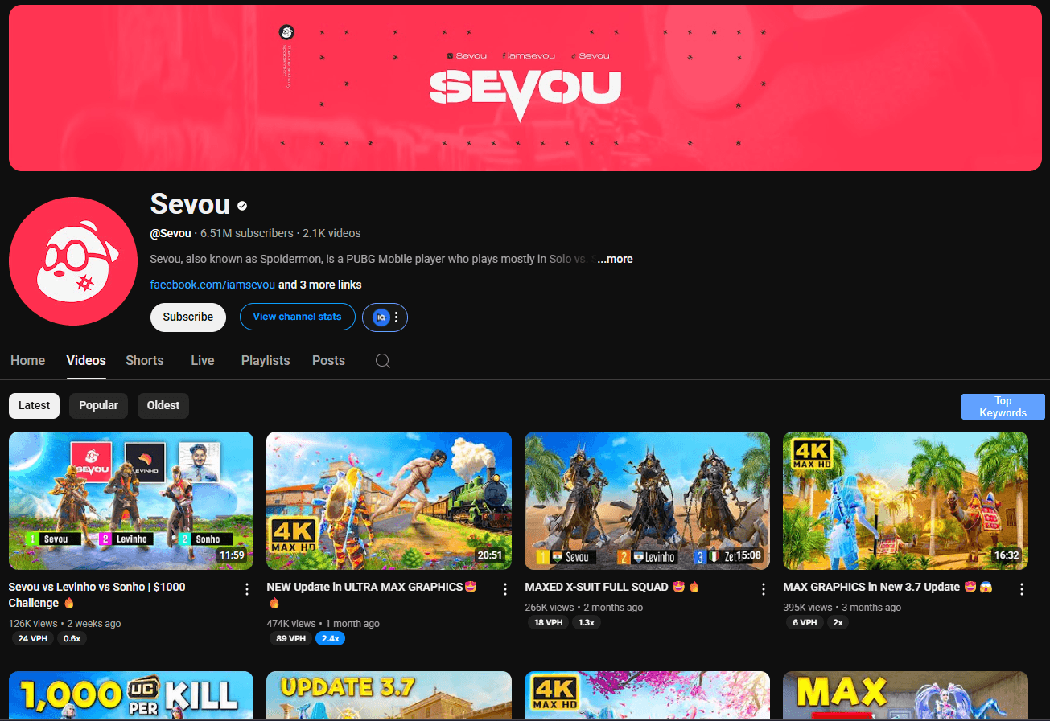Open the facebook.com/iamsevou link
The height and width of the screenshot is (721, 1050).
212,285
